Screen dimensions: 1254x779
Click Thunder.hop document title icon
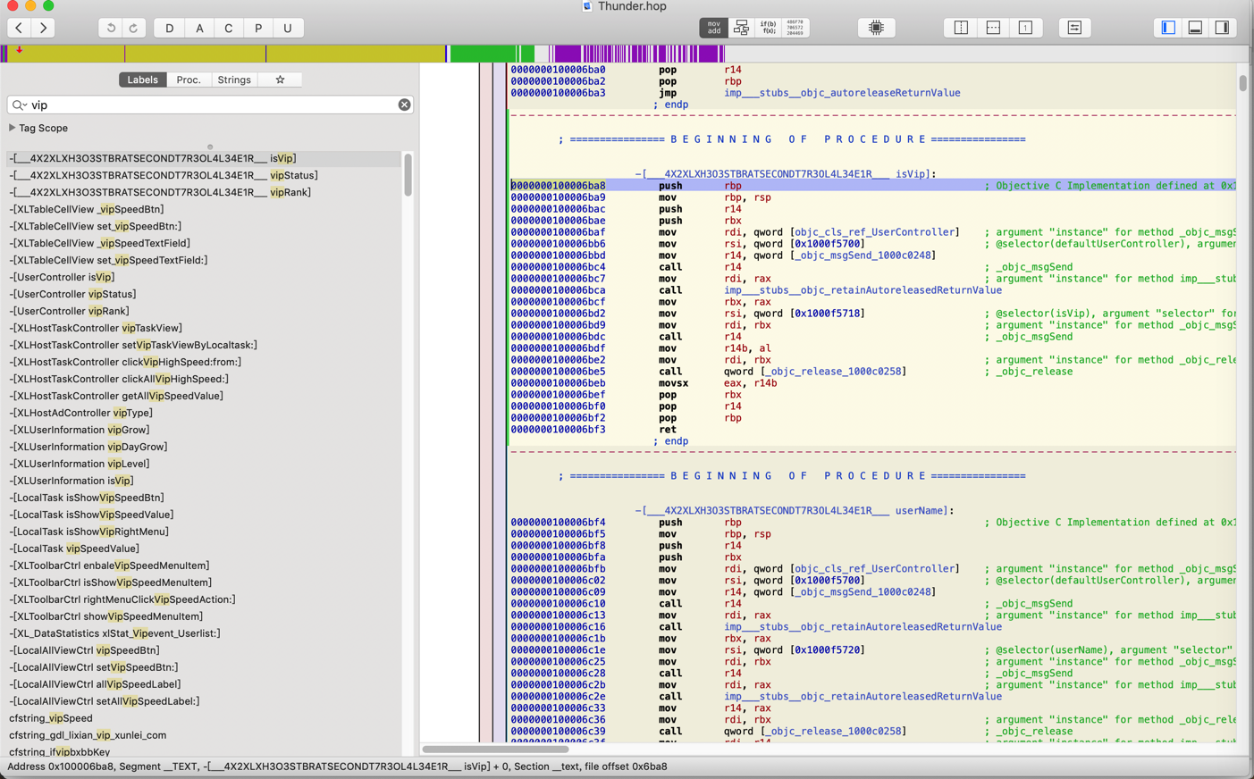click(x=587, y=6)
